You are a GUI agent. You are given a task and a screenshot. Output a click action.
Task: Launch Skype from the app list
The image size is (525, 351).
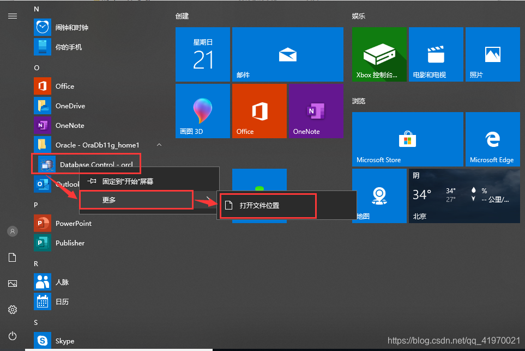[x=65, y=341]
